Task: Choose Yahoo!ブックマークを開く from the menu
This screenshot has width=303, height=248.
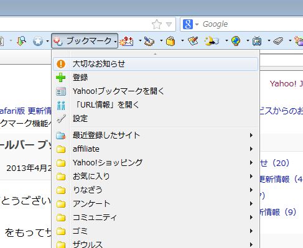Action: (x=156, y=91)
